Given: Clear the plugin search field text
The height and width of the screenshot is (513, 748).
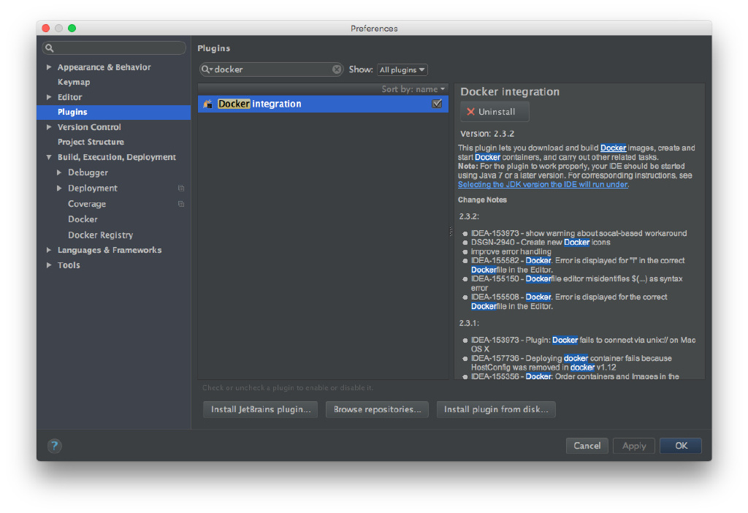Looking at the screenshot, I should click(337, 69).
